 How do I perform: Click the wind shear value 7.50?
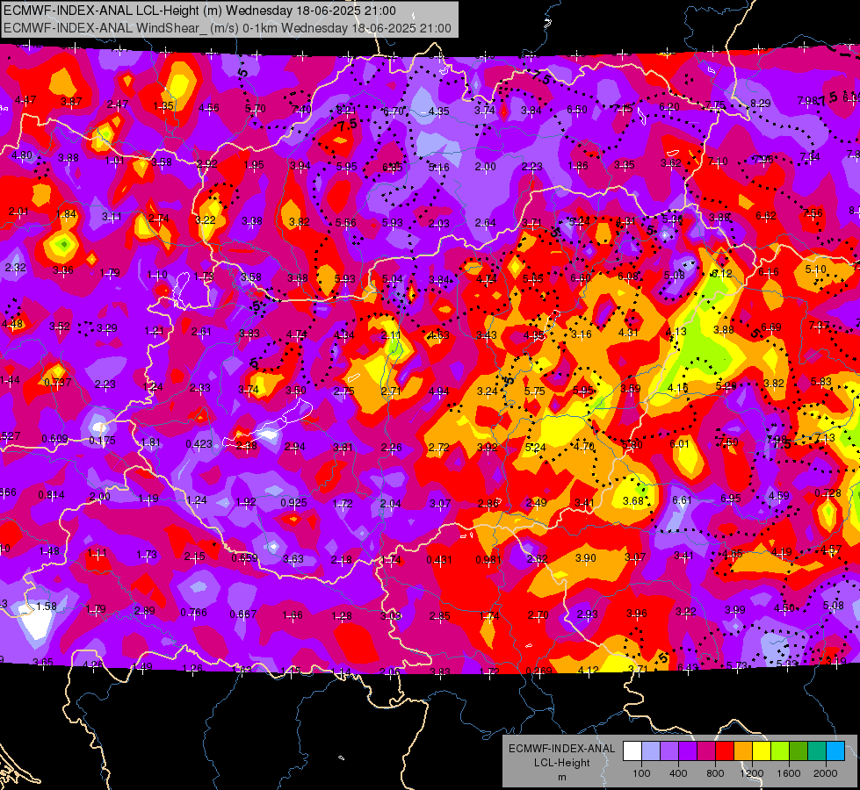[x=728, y=442]
